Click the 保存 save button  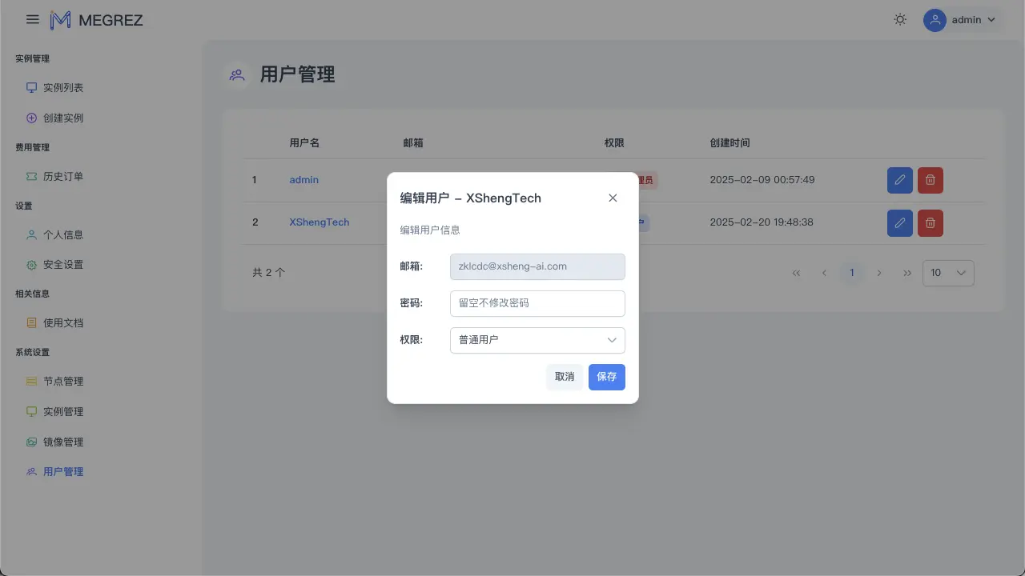coord(606,377)
